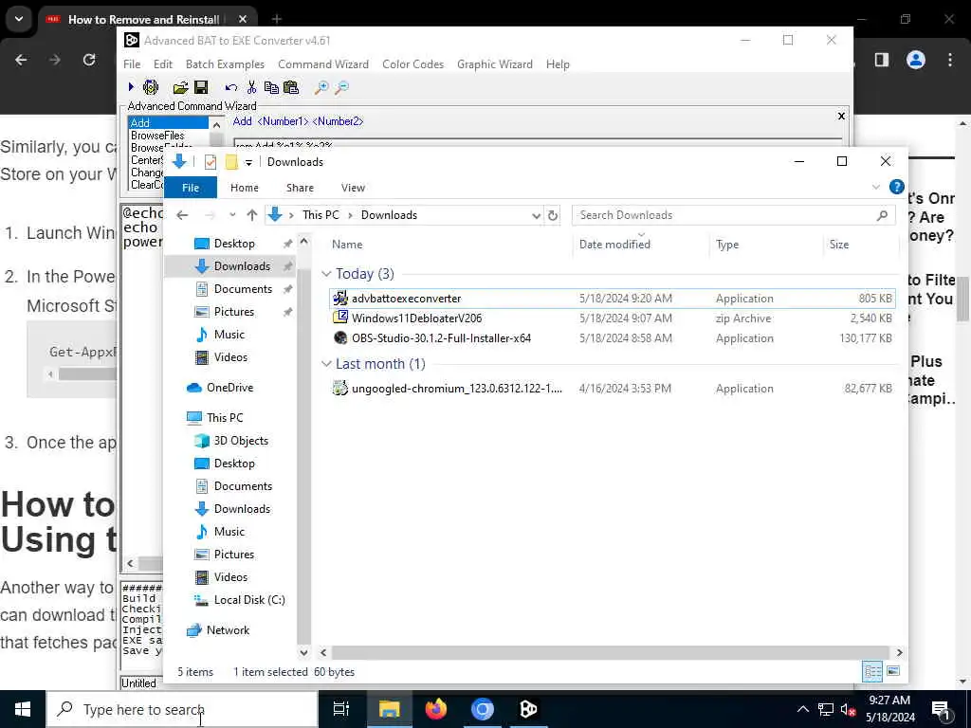
Task: Expand the Explorer ribbon with chevron
Action: pyautogui.click(x=875, y=187)
